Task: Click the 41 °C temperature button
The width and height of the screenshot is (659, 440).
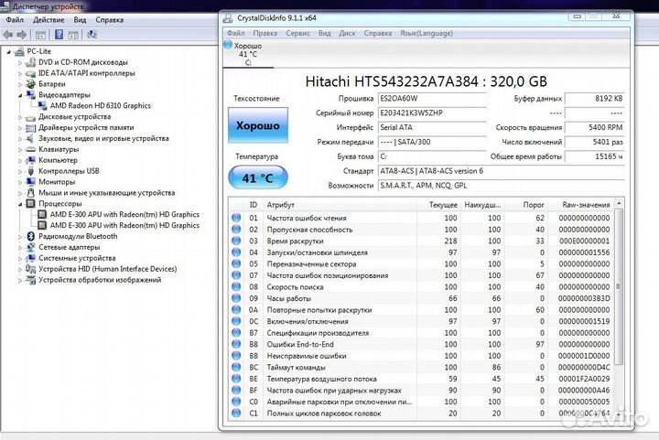Action: (257, 178)
